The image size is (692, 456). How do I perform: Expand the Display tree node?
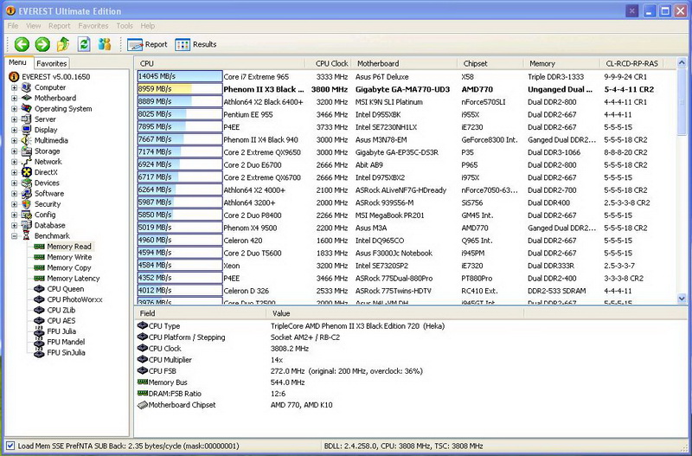[14, 130]
